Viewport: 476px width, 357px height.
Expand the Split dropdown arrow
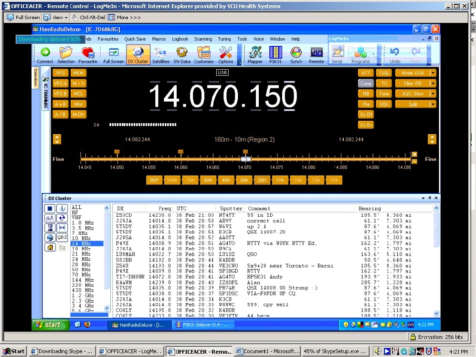(x=433, y=104)
